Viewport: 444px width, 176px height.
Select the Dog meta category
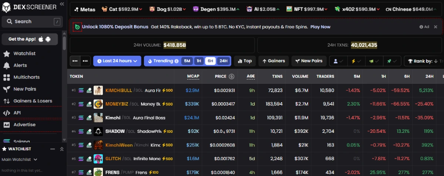(168, 9)
